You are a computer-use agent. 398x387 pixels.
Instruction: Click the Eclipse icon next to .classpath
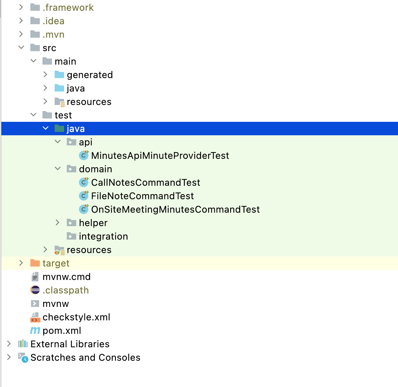click(x=35, y=290)
